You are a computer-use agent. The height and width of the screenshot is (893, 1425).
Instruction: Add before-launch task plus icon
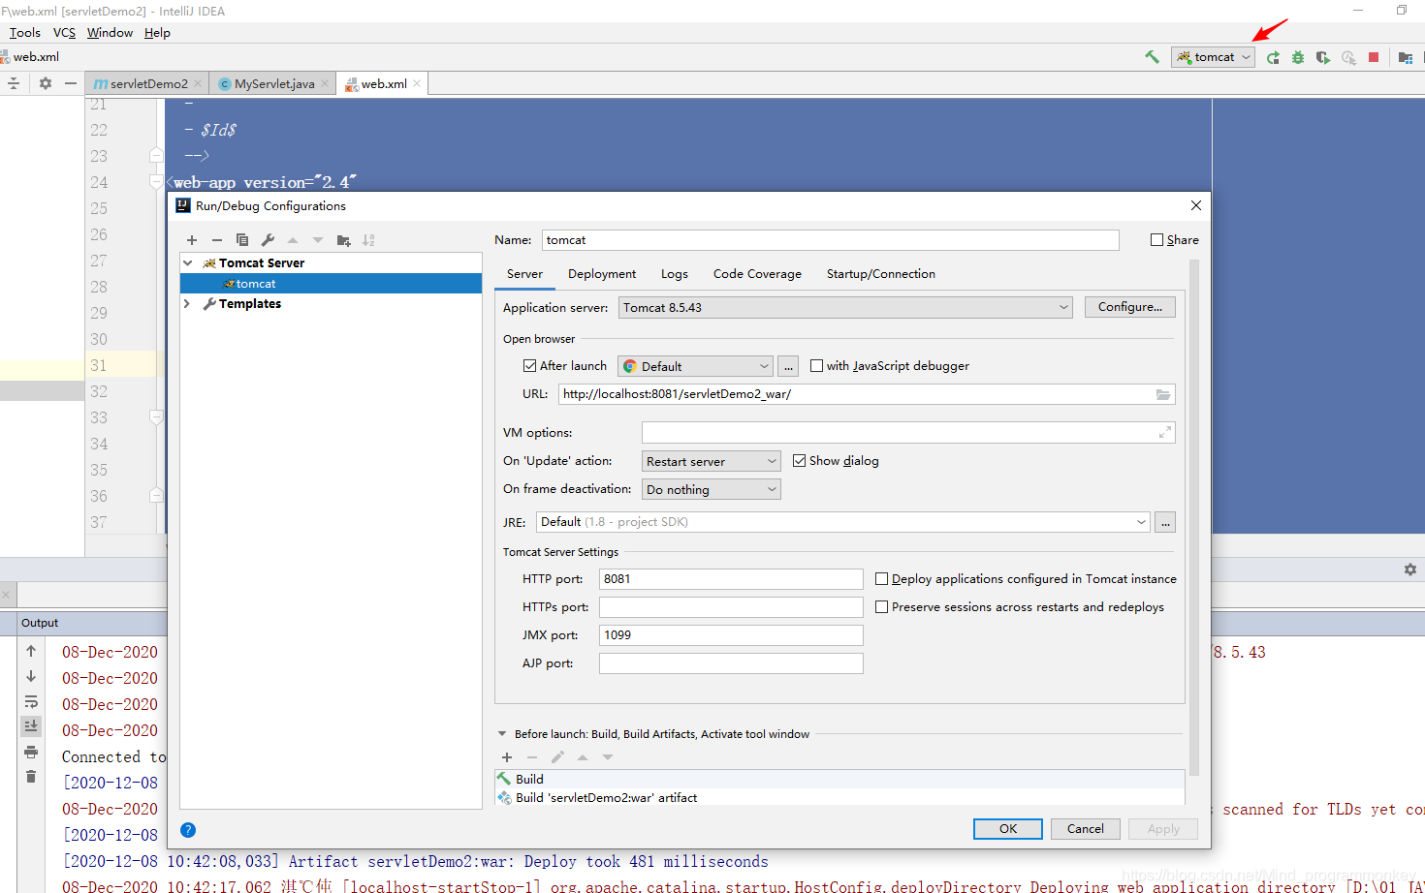(507, 757)
